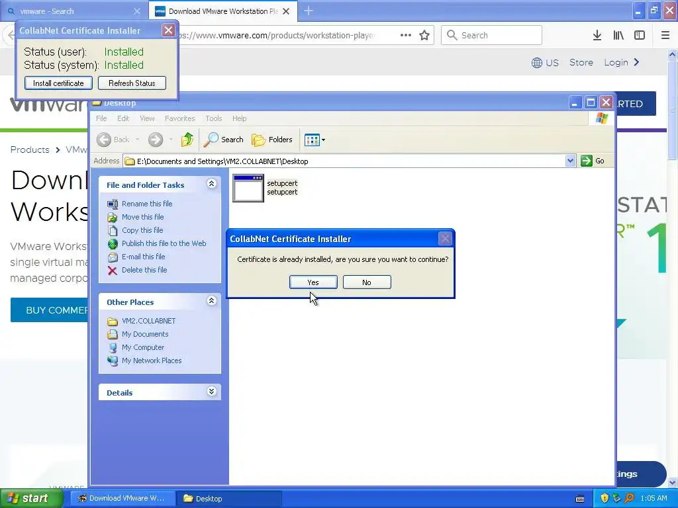Viewport: 678px width, 508px height.
Task: Open VM2.COLLABNET folder in Other Places
Action: [149, 321]
